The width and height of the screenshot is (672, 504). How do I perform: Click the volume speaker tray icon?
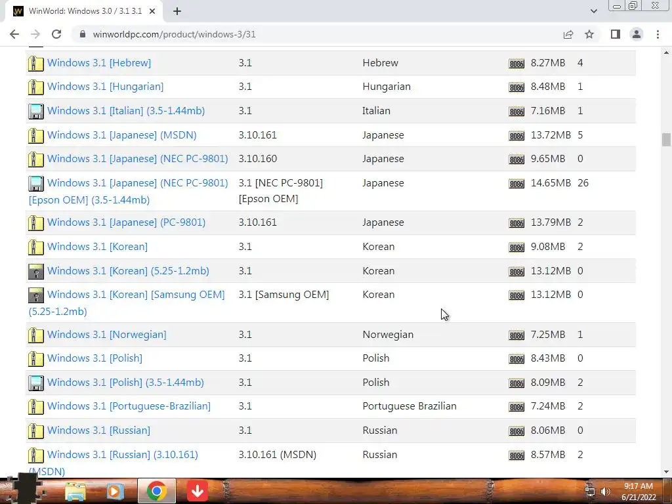(x=605, y=492)
